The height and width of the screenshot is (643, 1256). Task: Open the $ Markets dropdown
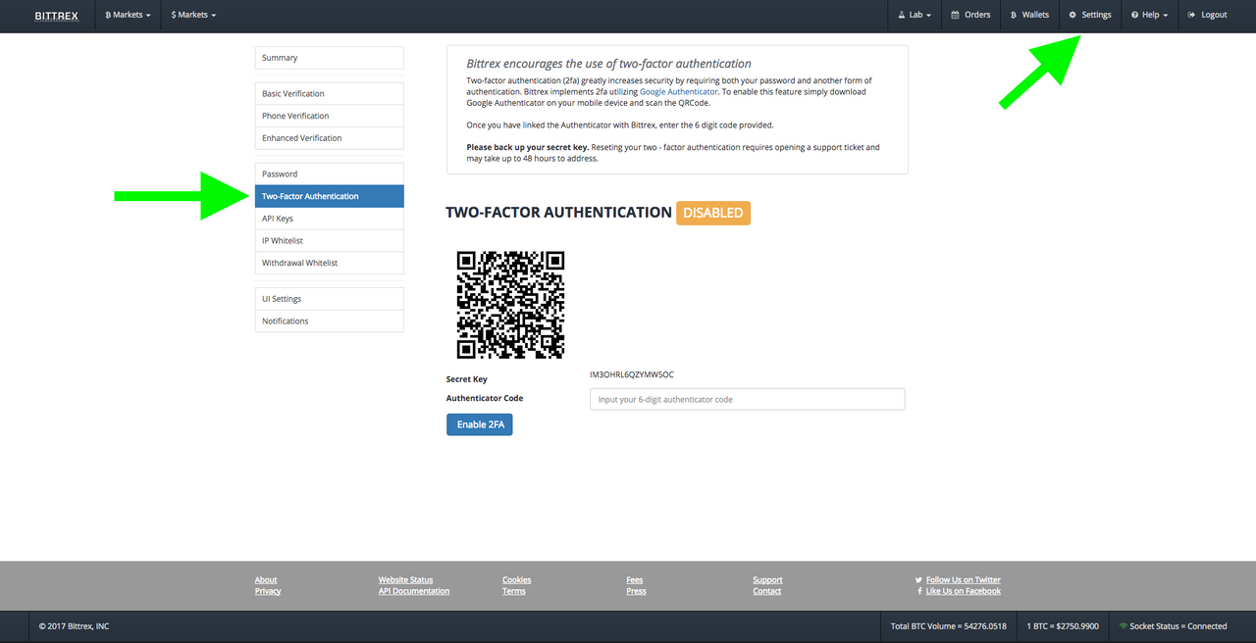tap(192, 15)
